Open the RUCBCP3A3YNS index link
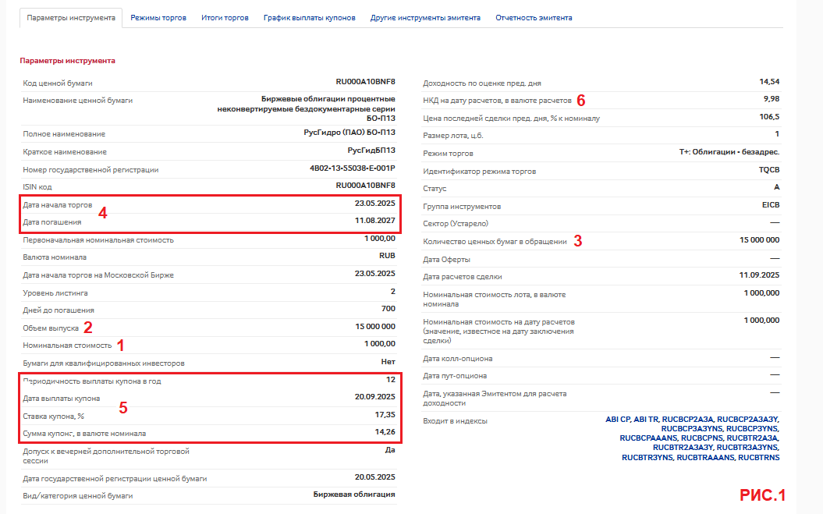 pyautogui.click(x=692, y=429)
